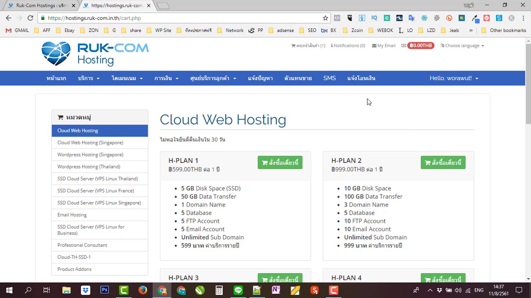Viewport: 531px width, 298px height.
Task: Click the volume icon in system tray
Action: [458, 291]
